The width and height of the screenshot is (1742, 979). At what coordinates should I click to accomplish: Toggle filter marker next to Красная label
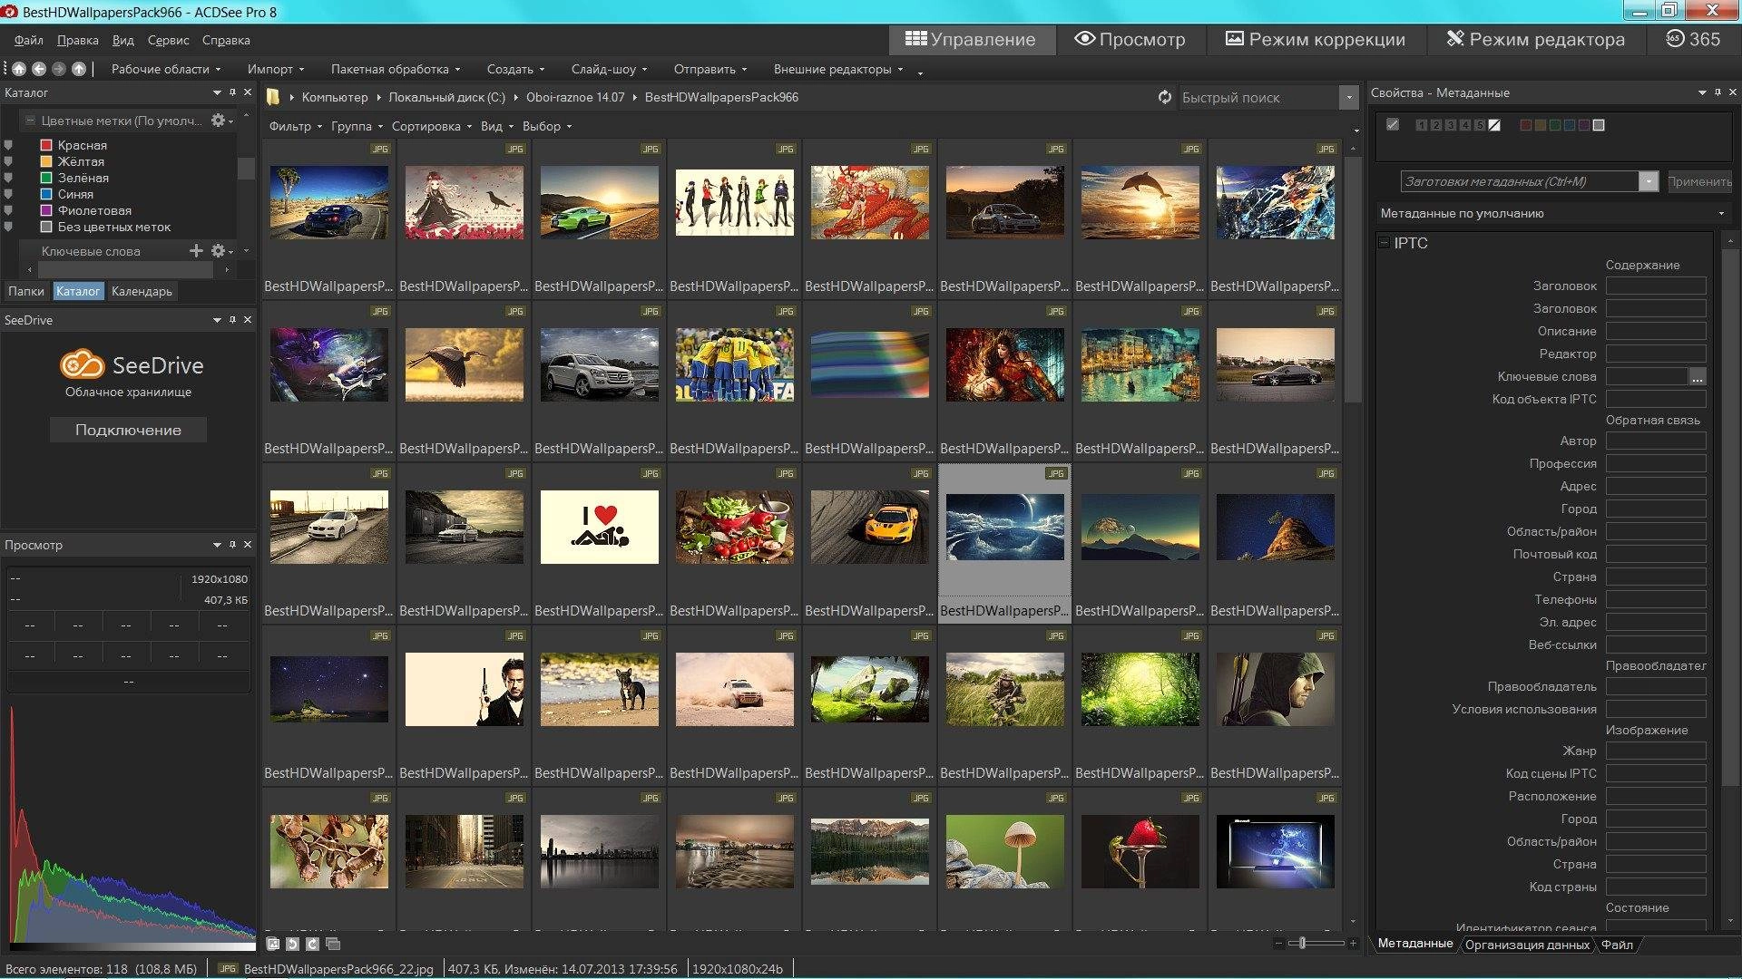click(x=8, y=145)
